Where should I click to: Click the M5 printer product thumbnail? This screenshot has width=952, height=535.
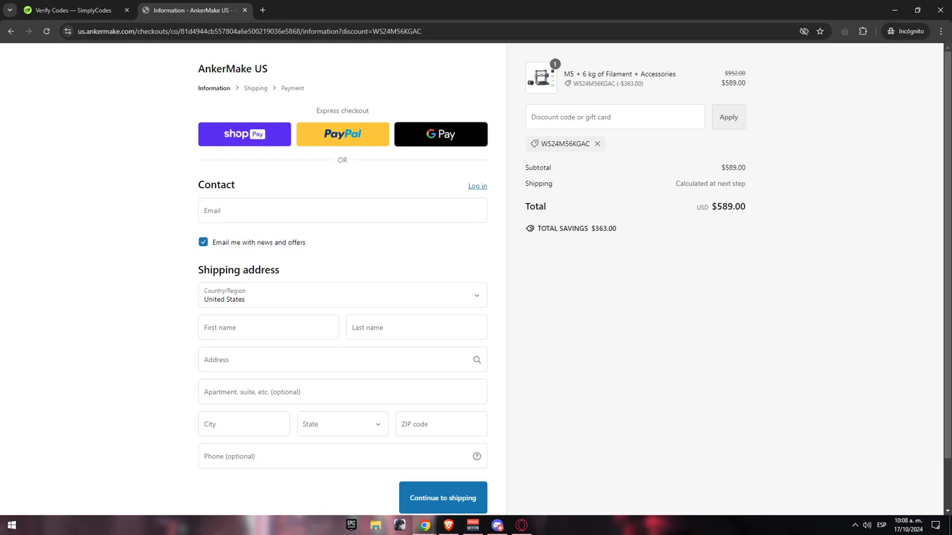tap(541, 78)
